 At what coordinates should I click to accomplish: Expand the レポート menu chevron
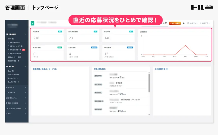click(25, 88)
